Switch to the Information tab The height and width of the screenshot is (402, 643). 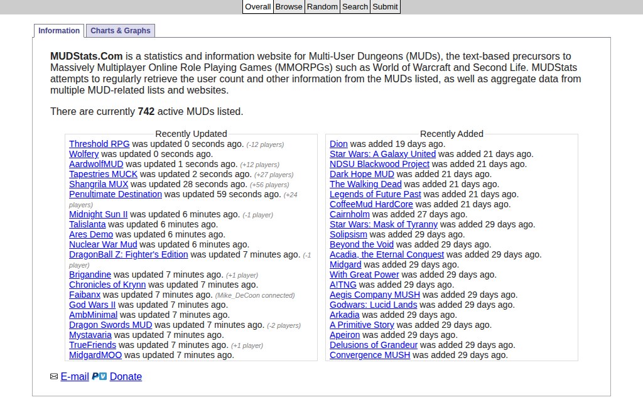pos(59,31)
